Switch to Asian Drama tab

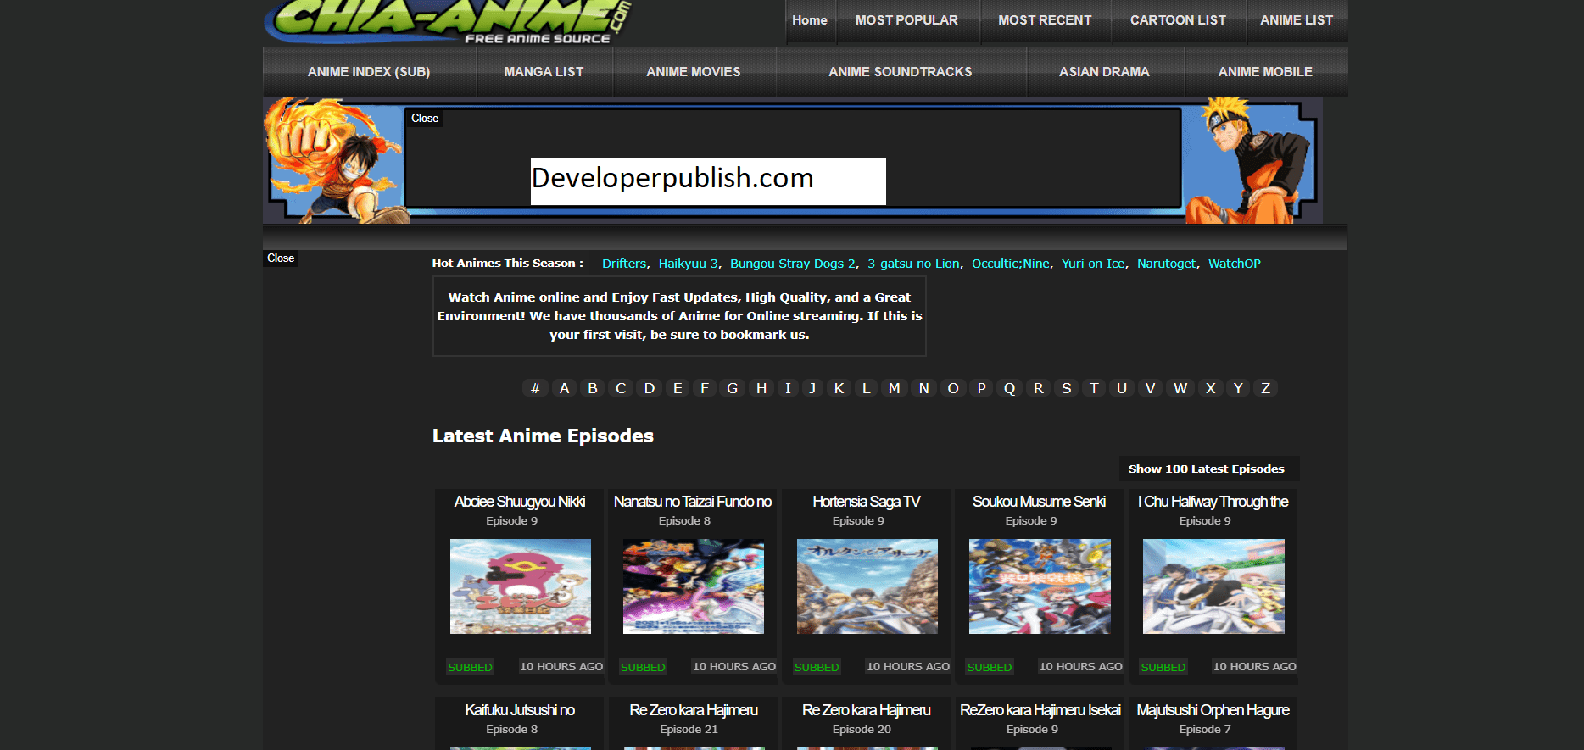1104,72
